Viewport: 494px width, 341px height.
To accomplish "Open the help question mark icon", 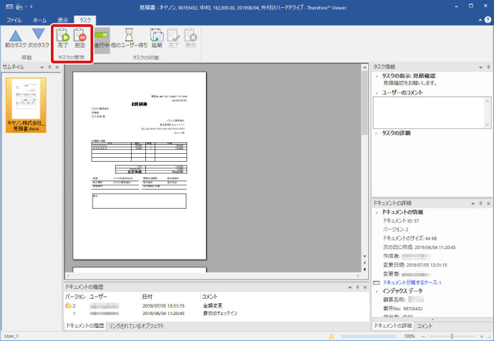I will click(x=487, y=20).
